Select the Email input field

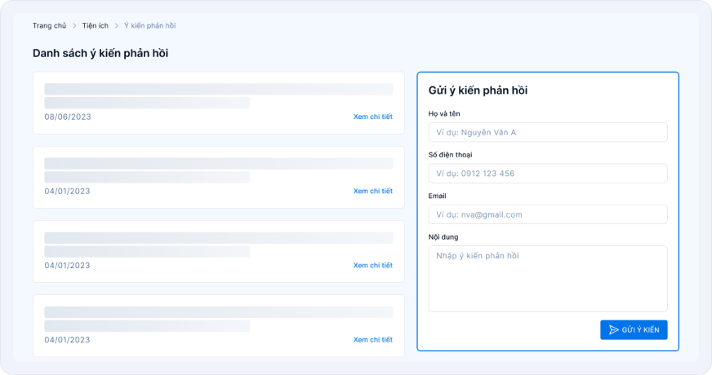coord(548,214)
